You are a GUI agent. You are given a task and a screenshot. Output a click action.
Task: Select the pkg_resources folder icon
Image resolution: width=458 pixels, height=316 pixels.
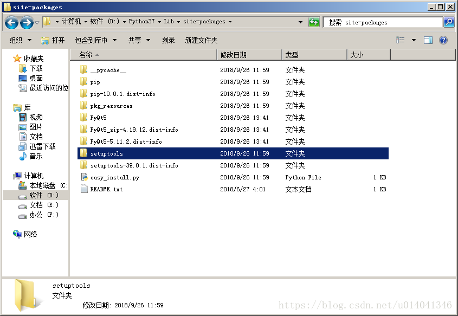point(83,106)
